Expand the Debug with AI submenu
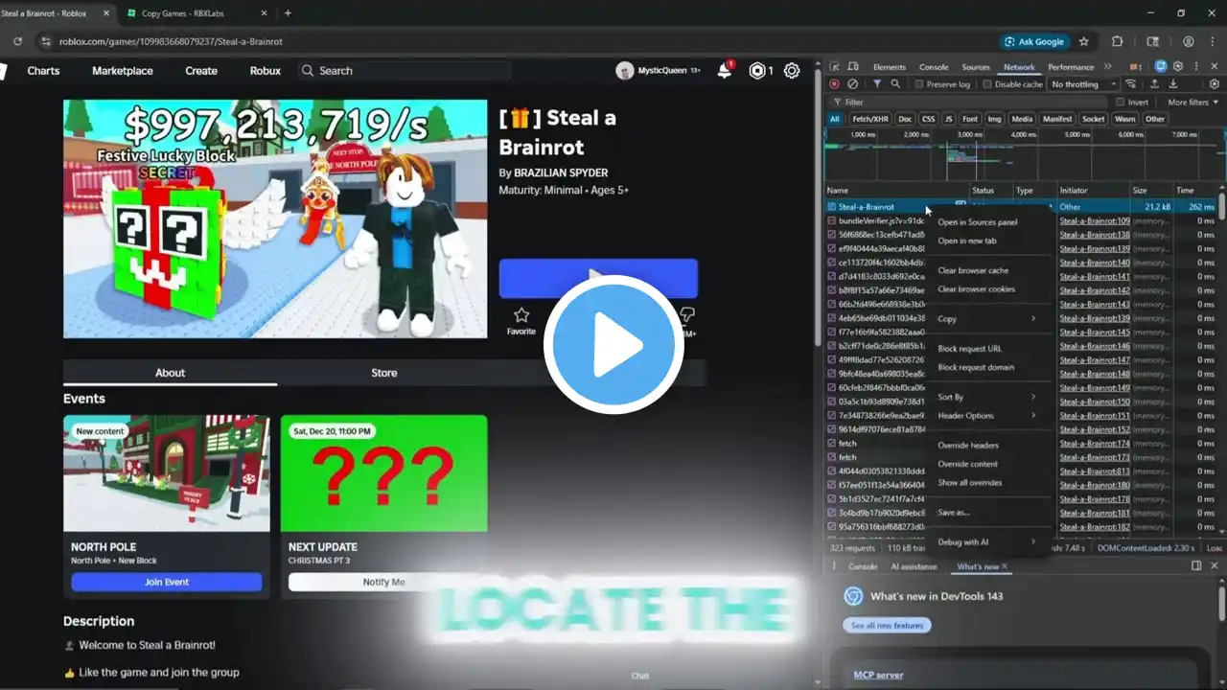 click(986, 542)
